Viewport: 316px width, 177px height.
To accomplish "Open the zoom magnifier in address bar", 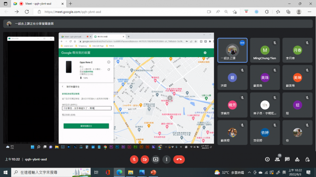I will pyautogui.click(x=226, y=12).
